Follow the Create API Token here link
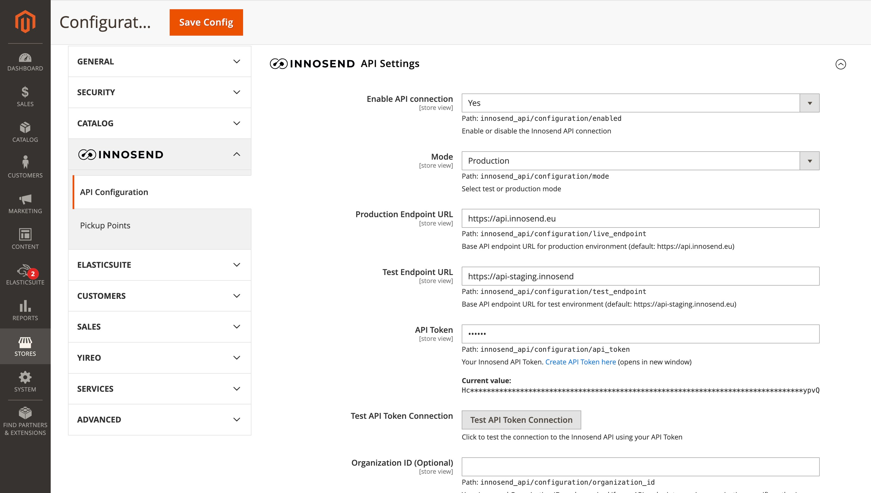This screenshot has width=871, height=493. point(580,362)
